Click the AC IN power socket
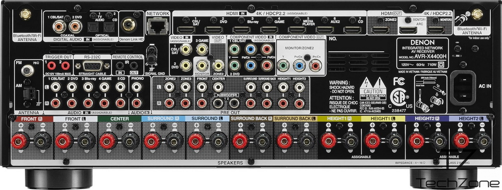Image resolution: width=502 pixels, height=190 pixels. tap(463, 88)
